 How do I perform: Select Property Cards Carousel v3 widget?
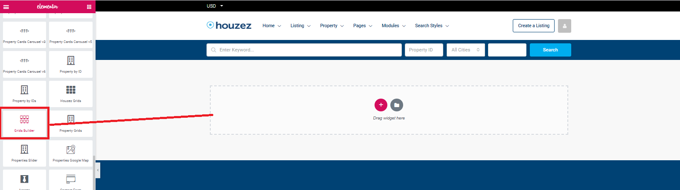[24, 35]
